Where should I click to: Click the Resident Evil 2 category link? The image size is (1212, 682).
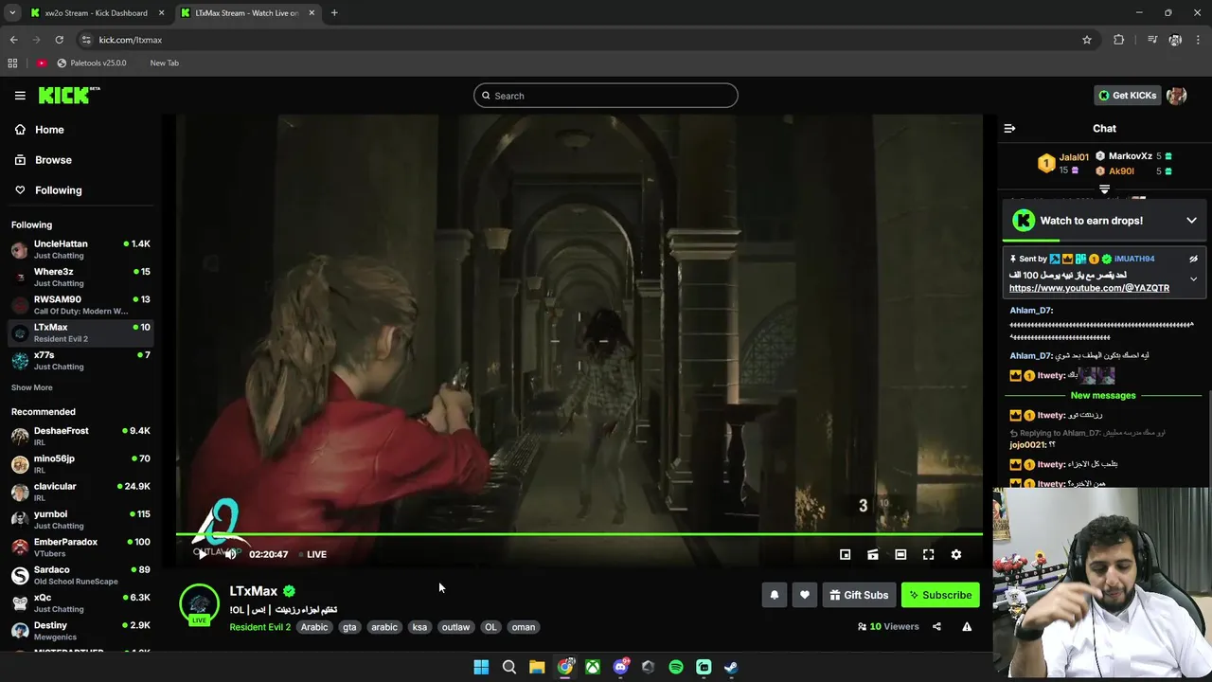click(260, 627)
